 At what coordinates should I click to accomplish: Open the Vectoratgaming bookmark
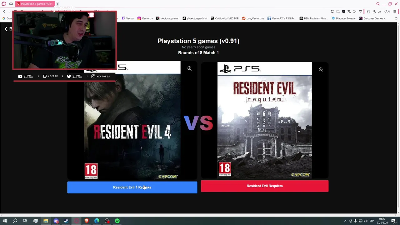[x=167, y=18]
